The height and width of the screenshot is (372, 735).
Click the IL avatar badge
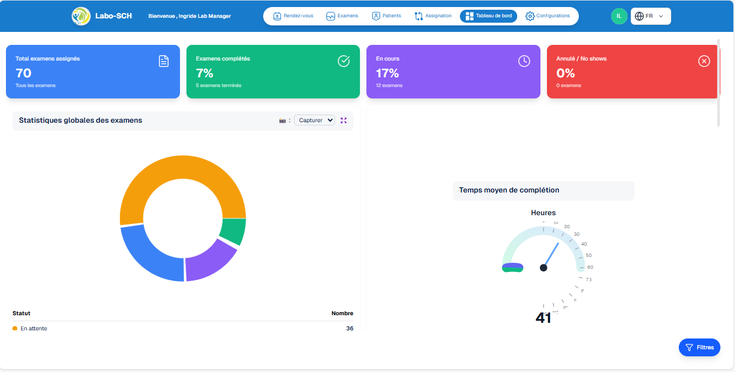click(x=619, y=16)
